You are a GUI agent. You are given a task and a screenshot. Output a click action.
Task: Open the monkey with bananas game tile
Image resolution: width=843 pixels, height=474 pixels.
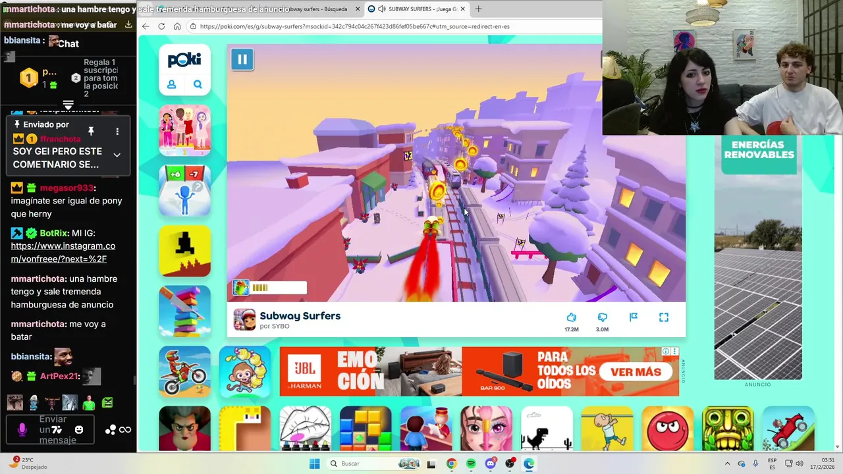tap(245, 371)
